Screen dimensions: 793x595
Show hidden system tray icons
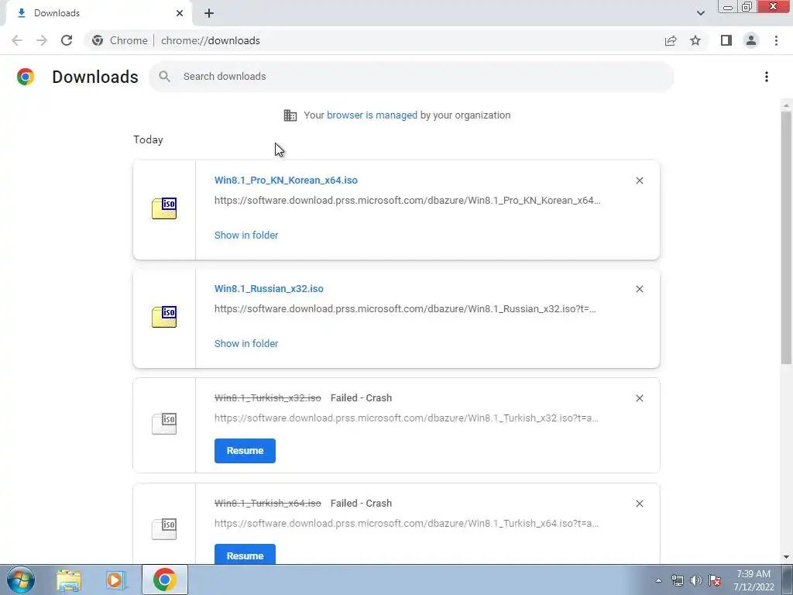click(x=658, y=580)
